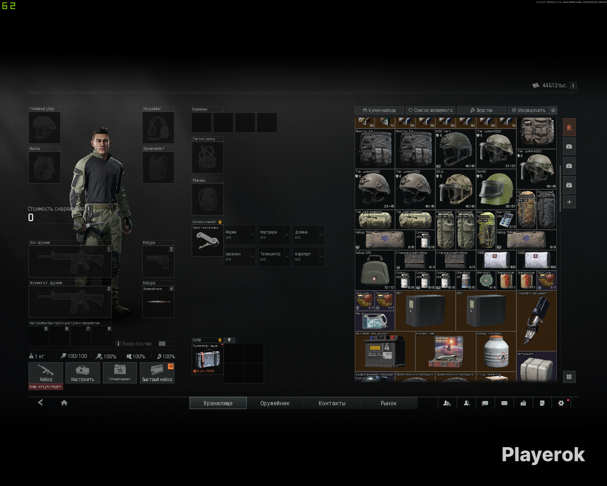Select the Набор STO medical kit
This screenshot has width=607, height=486.
coord(375,270)
